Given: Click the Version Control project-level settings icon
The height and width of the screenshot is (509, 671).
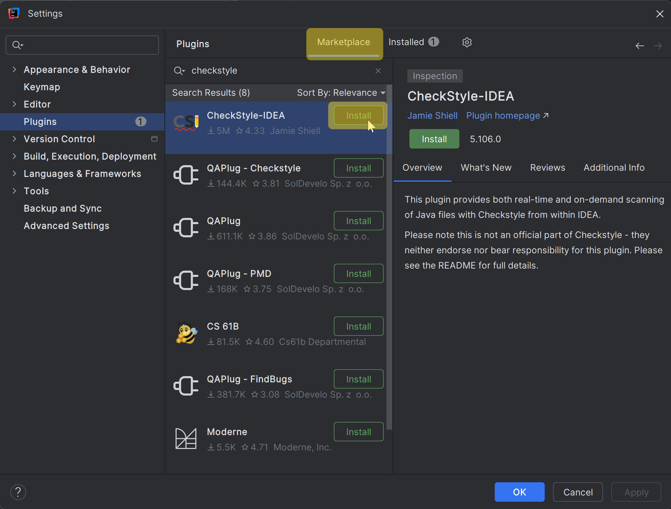Looking at the screenshot, I should coord(154,139).
